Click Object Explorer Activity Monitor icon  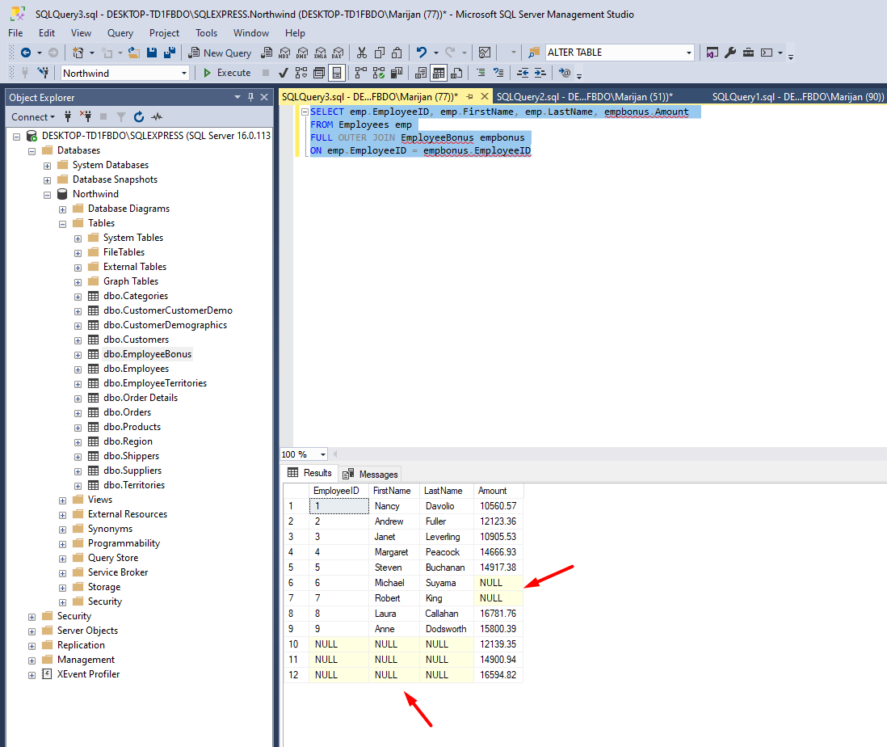(x=157, y=116)
